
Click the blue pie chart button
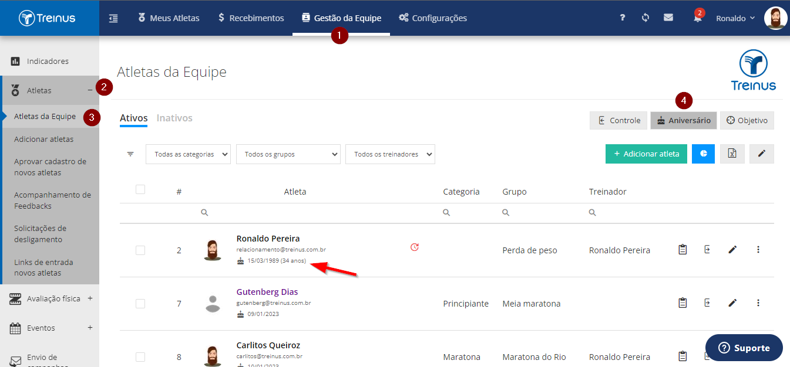704,154
